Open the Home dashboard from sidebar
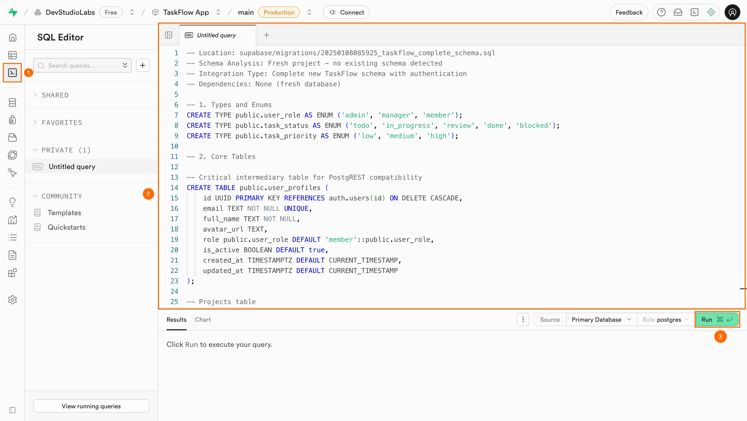Image resolution: width=747 pixels, height=421 pixels. pos(12,37)
